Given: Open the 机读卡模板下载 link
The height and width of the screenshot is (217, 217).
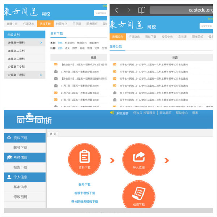Looking at the screenshot, I should coord(84,193).
